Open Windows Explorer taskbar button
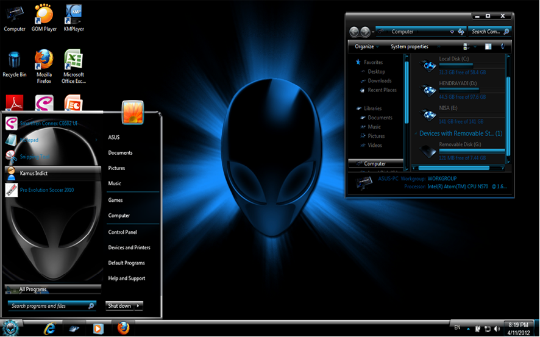 [74, 328]
